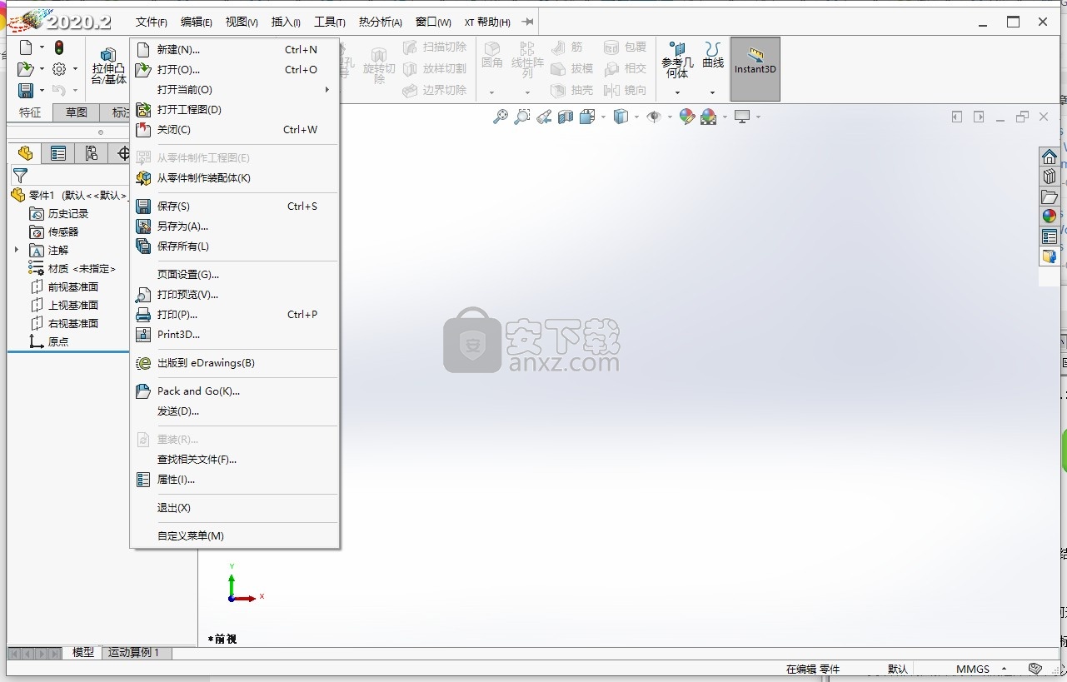Open the options gear icon
The image size is (1067, 682).
pyautogui.click(x=59, y=69)
